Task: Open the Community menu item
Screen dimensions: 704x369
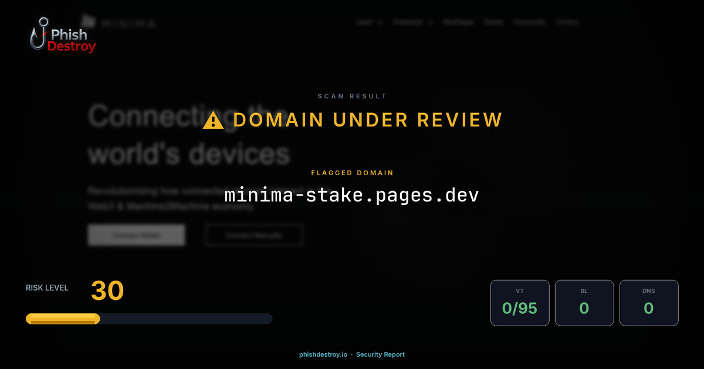Action: click(530, 22)
